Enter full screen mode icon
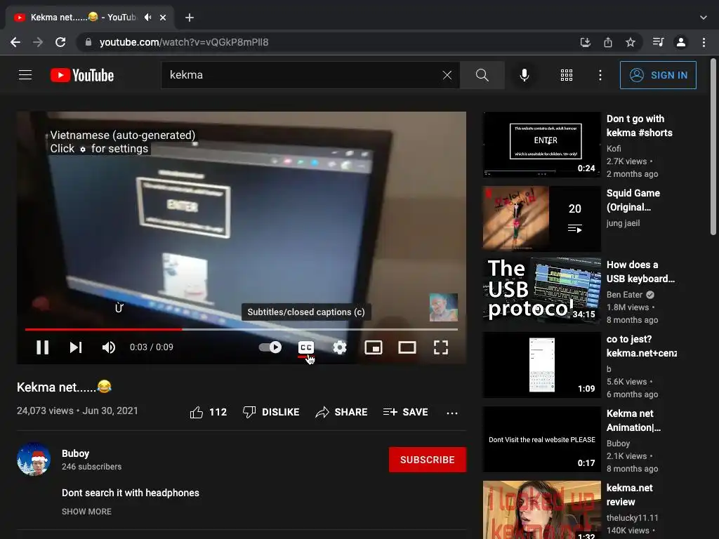 point(441,347)
